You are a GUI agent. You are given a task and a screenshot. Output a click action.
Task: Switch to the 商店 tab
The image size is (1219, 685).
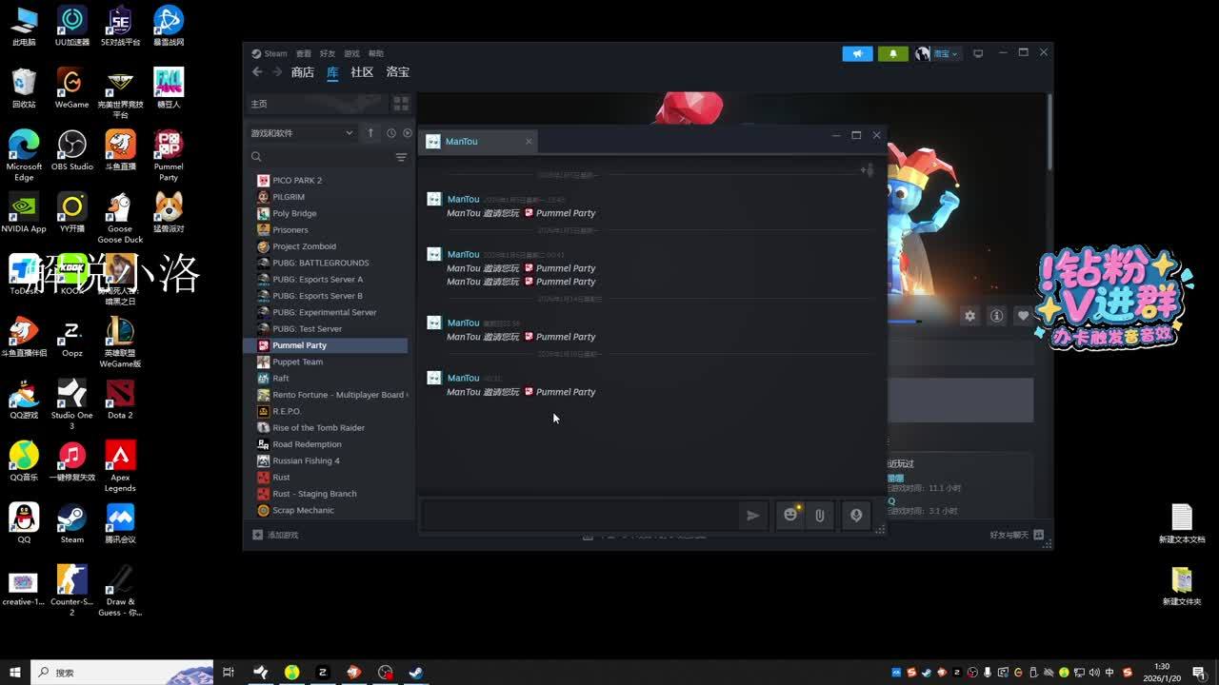(x=302, y=72)
